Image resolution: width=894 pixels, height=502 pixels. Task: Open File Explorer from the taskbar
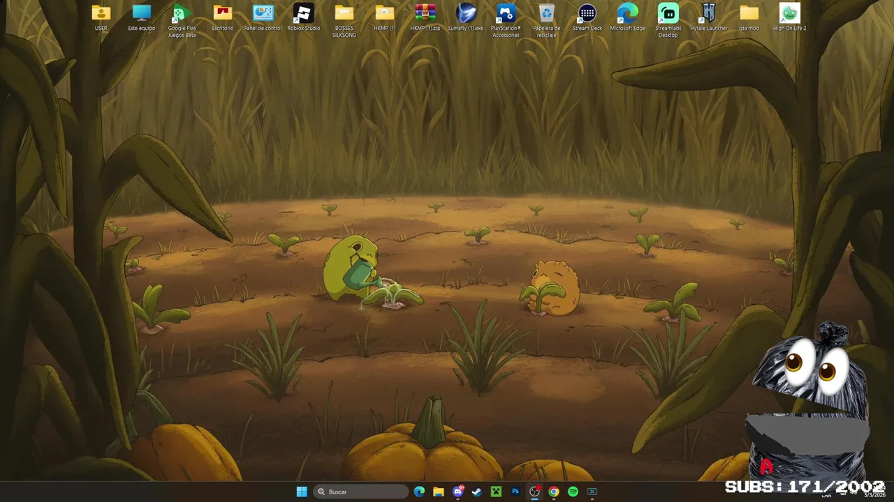pos(439,492)
